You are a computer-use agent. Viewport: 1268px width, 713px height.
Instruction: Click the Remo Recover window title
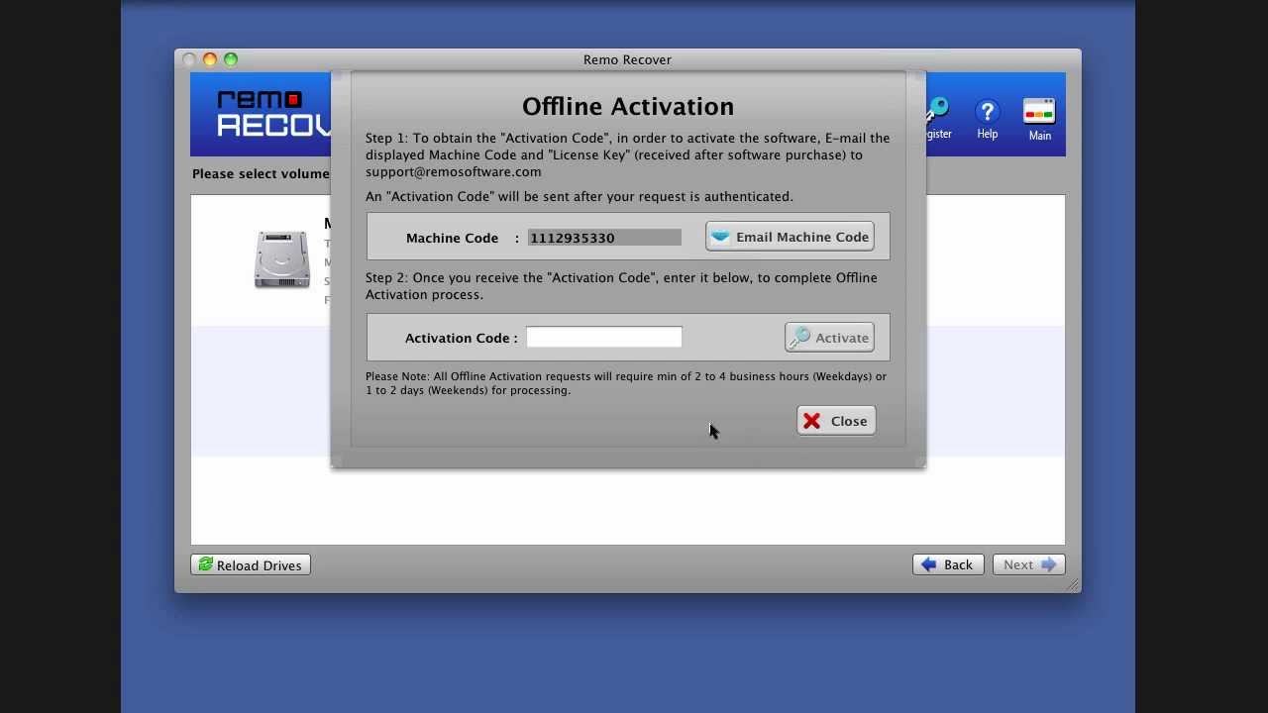tap(627, 59)
